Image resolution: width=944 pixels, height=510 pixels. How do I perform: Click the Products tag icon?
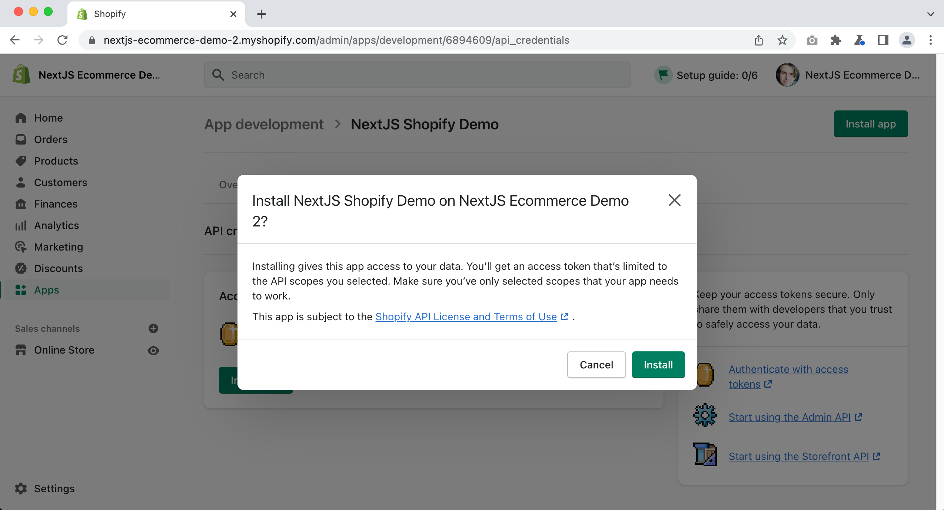coord(21,161)
